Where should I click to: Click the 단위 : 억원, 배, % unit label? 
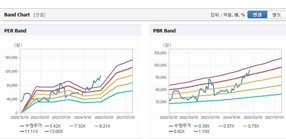(x=228, y=15)
